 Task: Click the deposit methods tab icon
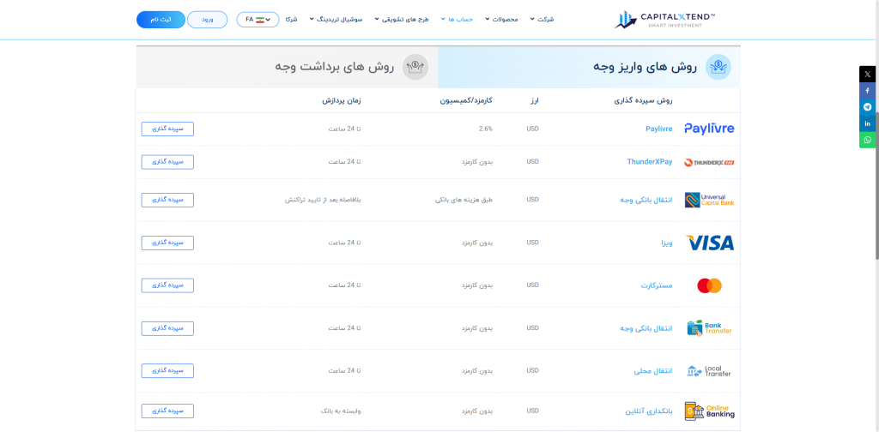pos(718,67)
